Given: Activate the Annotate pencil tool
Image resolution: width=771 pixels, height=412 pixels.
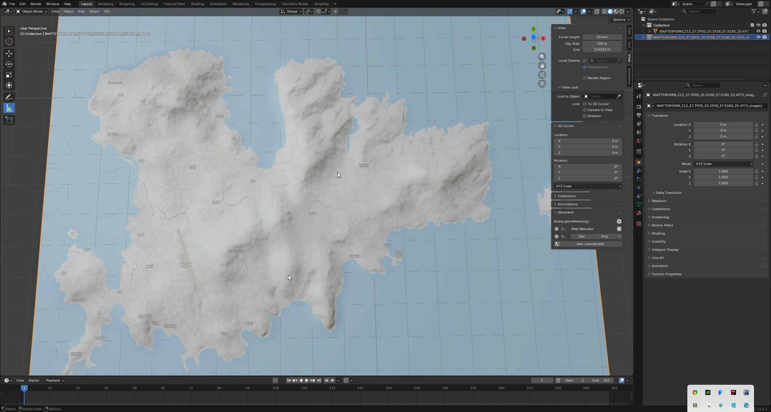Looking at the screenshot, I should [x=9, y=97].
